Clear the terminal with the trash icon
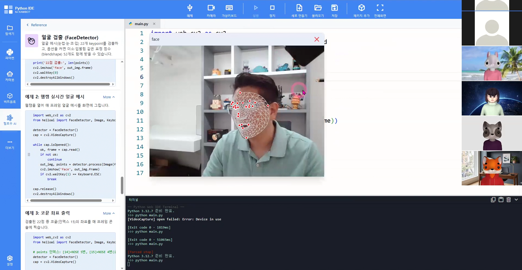The width and height of the screenshot is (522, 270). (509, 200)
